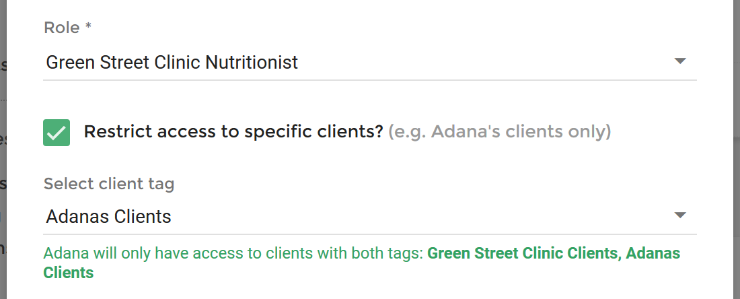Select the bold Green Street Clinic Clients tag text
The image size is (740, 299).
523,254
